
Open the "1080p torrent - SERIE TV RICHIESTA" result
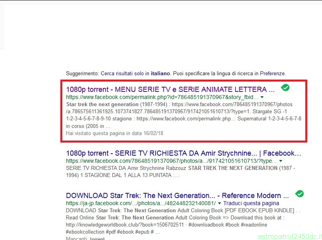pyautogui.click(x=183, y=153)
